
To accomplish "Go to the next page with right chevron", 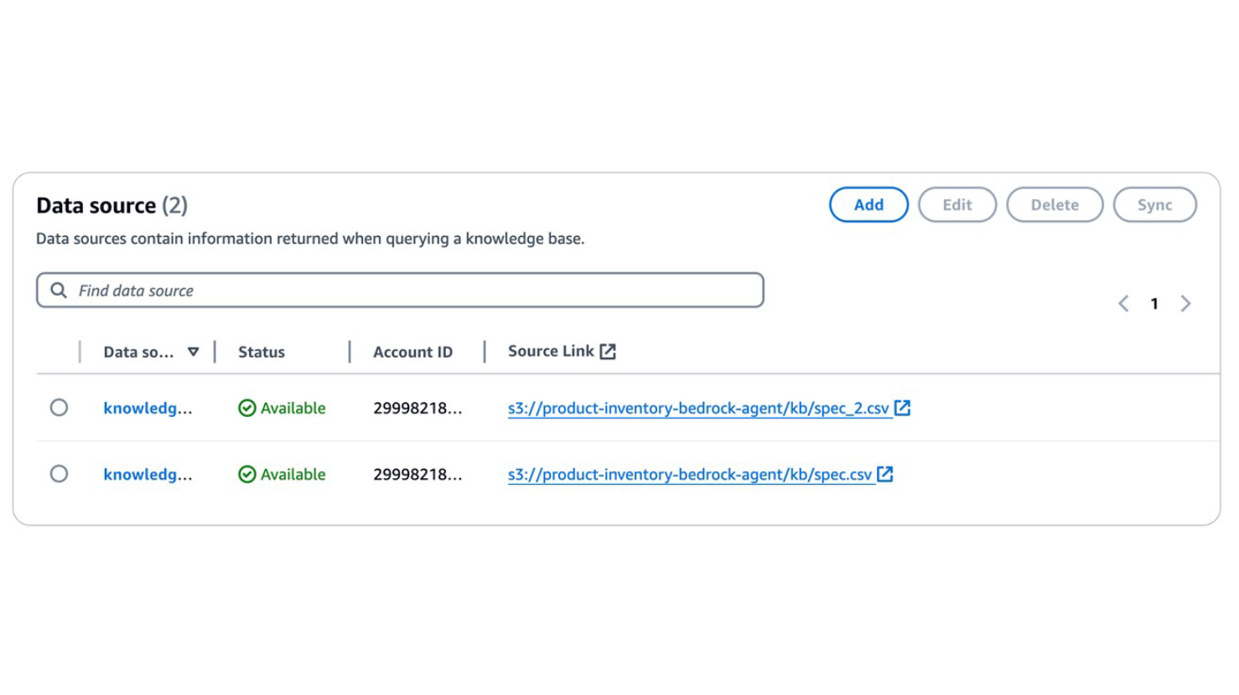I will click(x=1185, y=304).
